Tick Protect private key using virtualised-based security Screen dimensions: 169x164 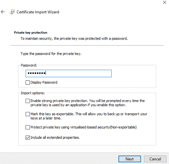(x=28, y=127)
